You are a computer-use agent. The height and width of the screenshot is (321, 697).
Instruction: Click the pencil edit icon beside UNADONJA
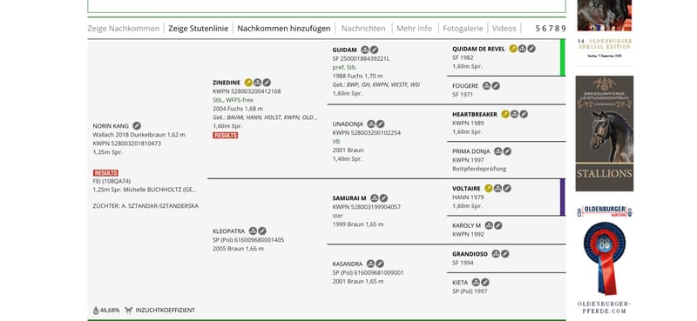pyautogui.click(x=381, y=124)
